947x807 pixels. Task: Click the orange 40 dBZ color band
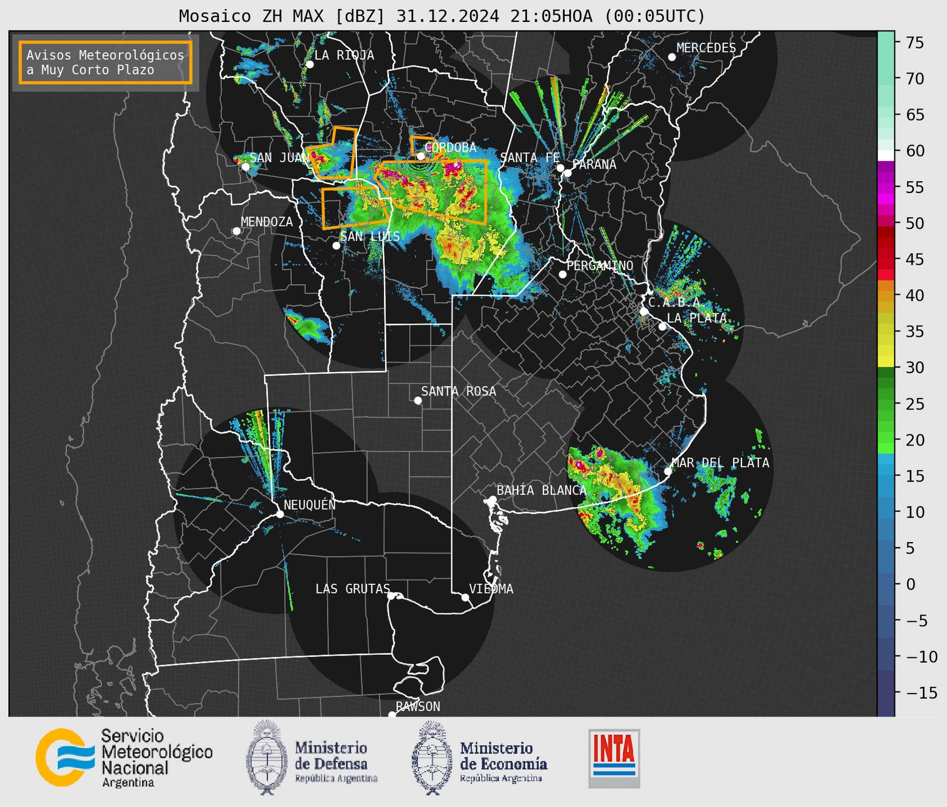886,295
